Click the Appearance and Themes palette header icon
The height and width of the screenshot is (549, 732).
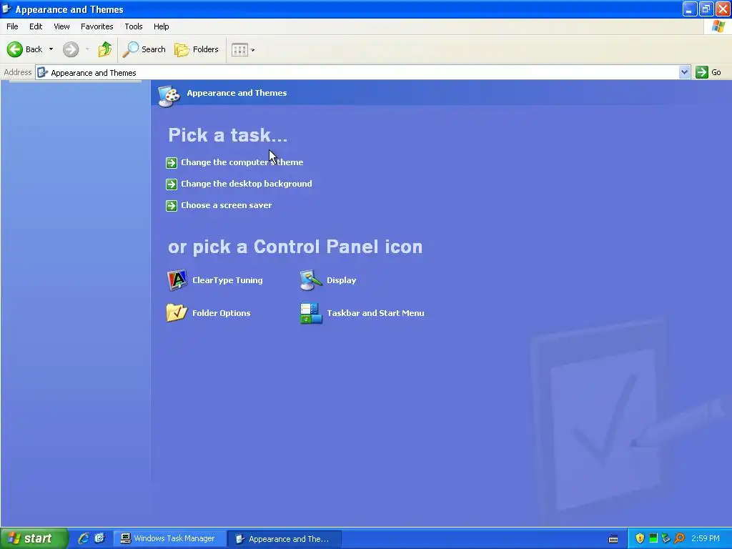pyautogui.click(x=169, y=96)
